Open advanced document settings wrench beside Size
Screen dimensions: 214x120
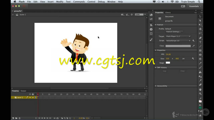(x=193, y=58)
